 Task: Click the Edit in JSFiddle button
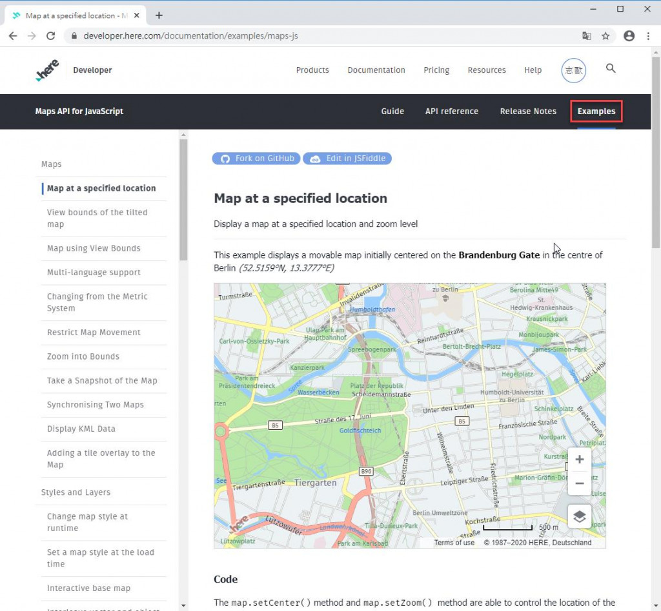tap(347, 158)
